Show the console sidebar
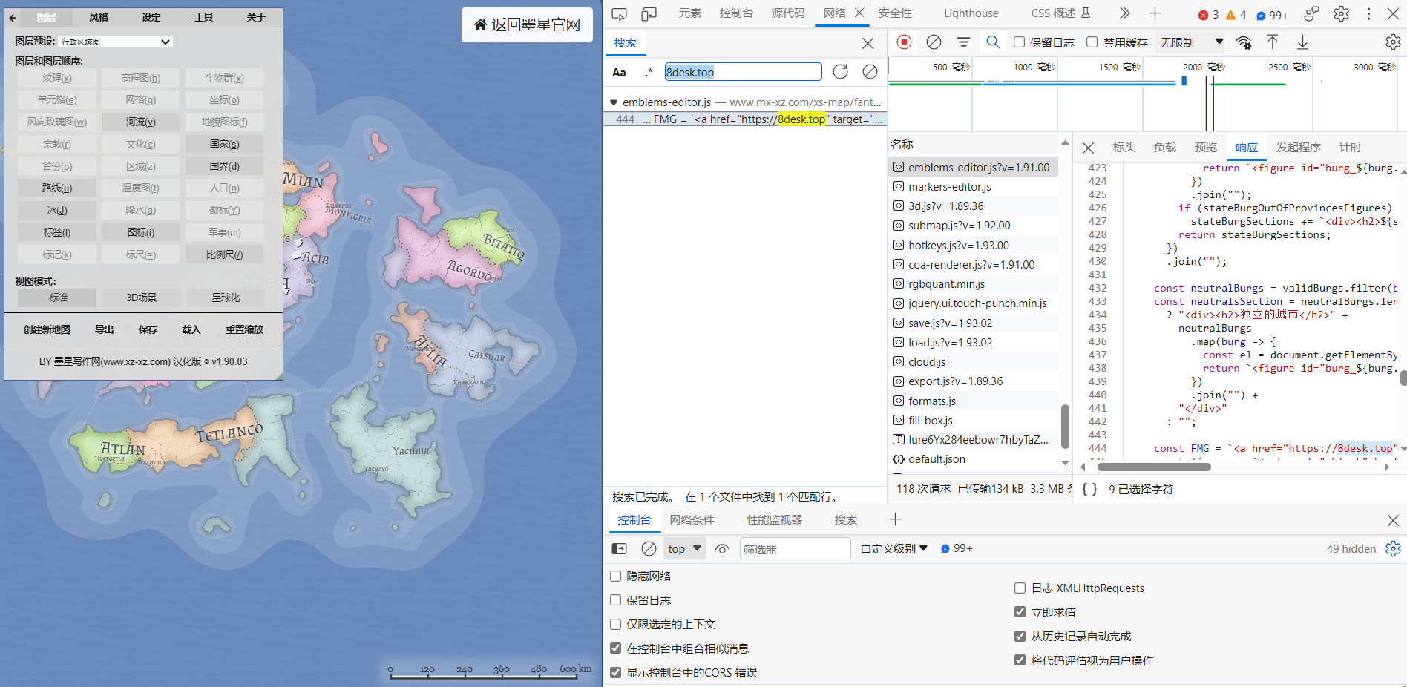This screenshot has width=1407, height=687. [x=619, y=549]
